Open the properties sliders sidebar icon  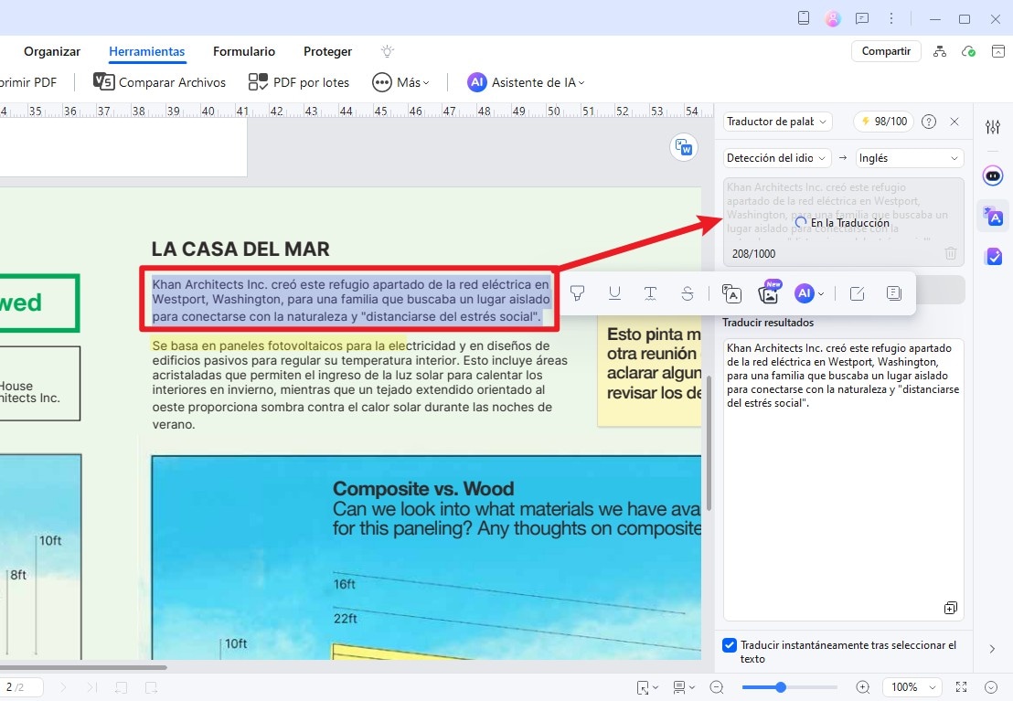point(993,127)
